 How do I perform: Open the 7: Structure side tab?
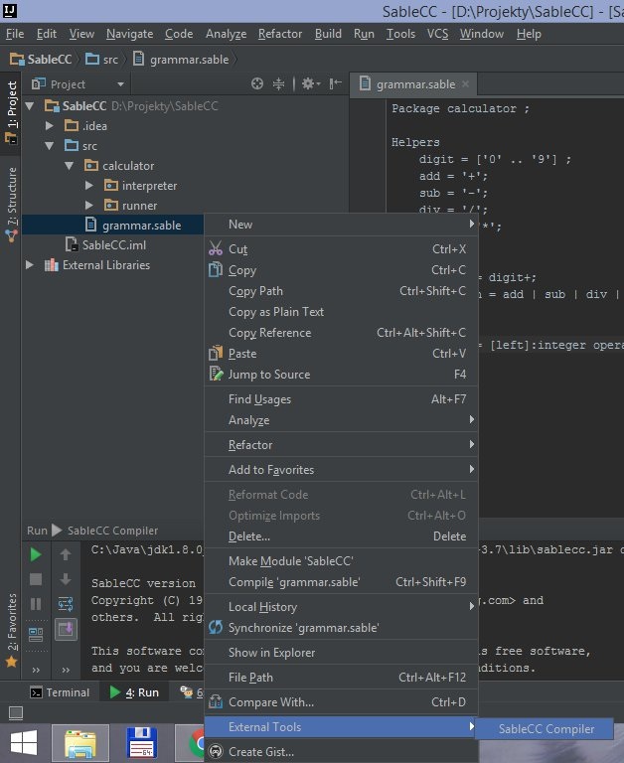[x=11, y=204]
